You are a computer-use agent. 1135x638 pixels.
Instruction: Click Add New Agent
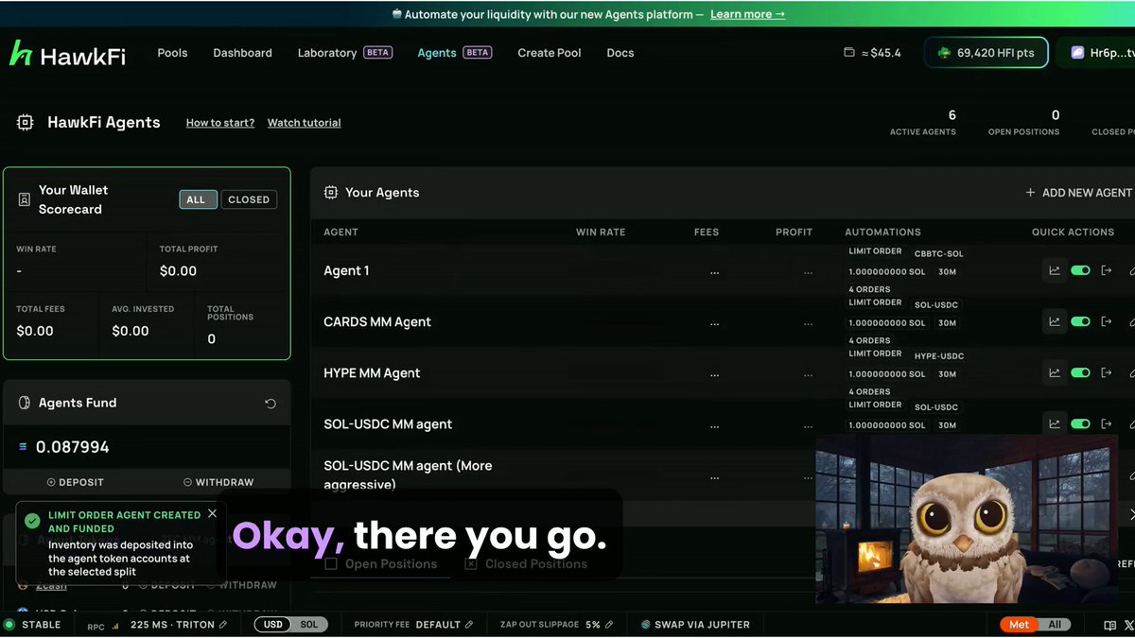tap(1079, 193)
